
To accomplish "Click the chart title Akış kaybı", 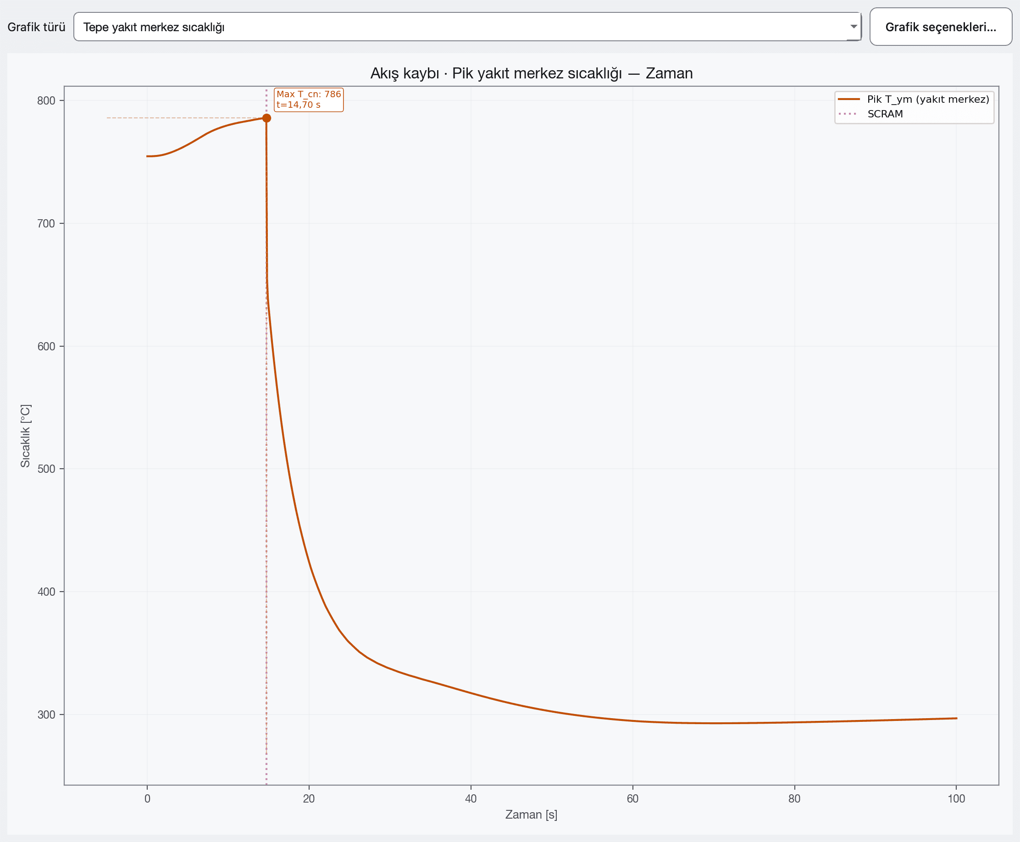I will tap(532, 73).
